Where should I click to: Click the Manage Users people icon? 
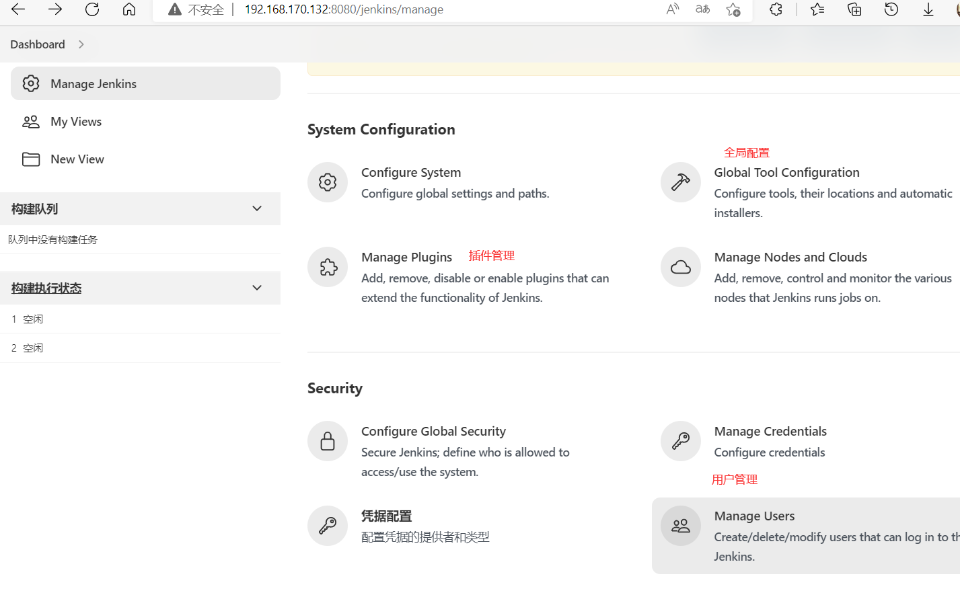click(x=681, y=526)
